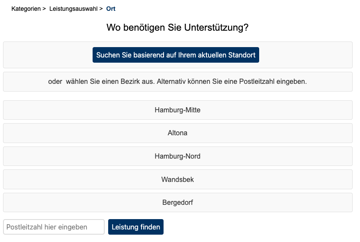Focus the Postleitzahl input field

[x=54, y=227]
